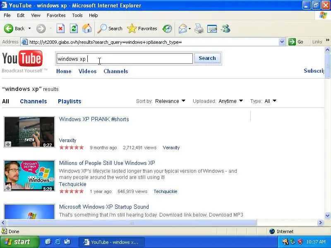Open the Help menu

click(x=94, y=15)
